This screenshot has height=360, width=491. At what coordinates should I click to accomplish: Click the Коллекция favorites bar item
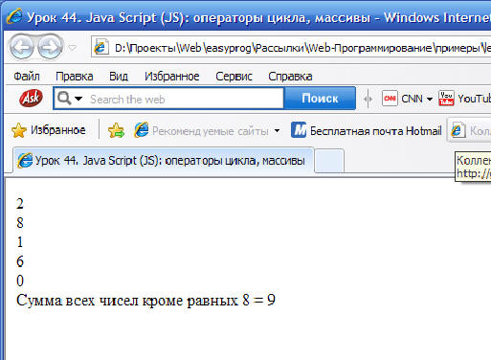pyautogui.click(x=470, y=131)
